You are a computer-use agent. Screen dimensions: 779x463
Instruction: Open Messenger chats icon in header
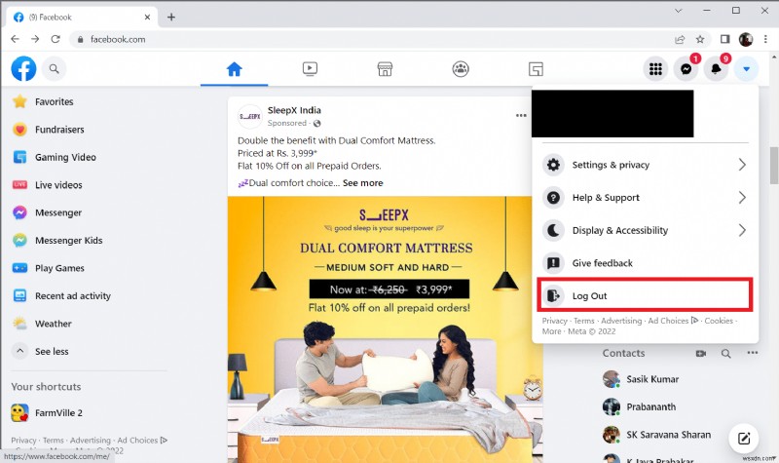click(686, 69)
